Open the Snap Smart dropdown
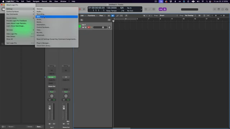 click(x=169, y=15)
